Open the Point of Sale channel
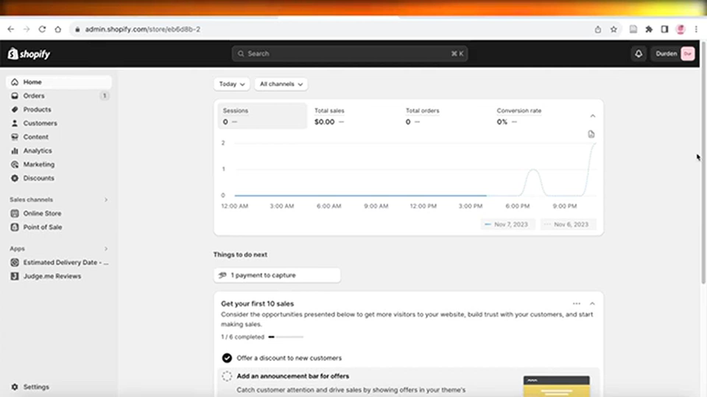The width and height of the screenshot is (707, 397). click(42, 227)
